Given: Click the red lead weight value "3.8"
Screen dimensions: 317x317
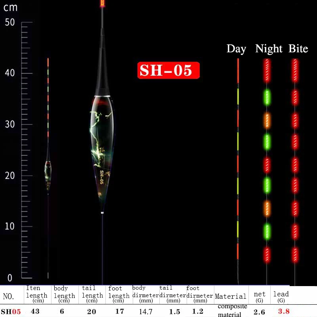Looking at the screenshot, I should tap(284, 311).
